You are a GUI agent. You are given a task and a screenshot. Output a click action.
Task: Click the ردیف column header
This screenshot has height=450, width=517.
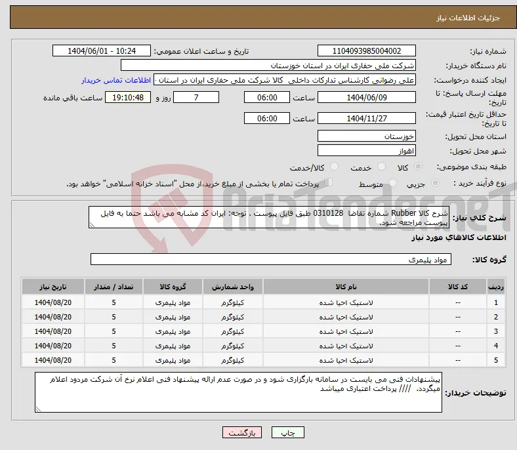tap(495, 287)
